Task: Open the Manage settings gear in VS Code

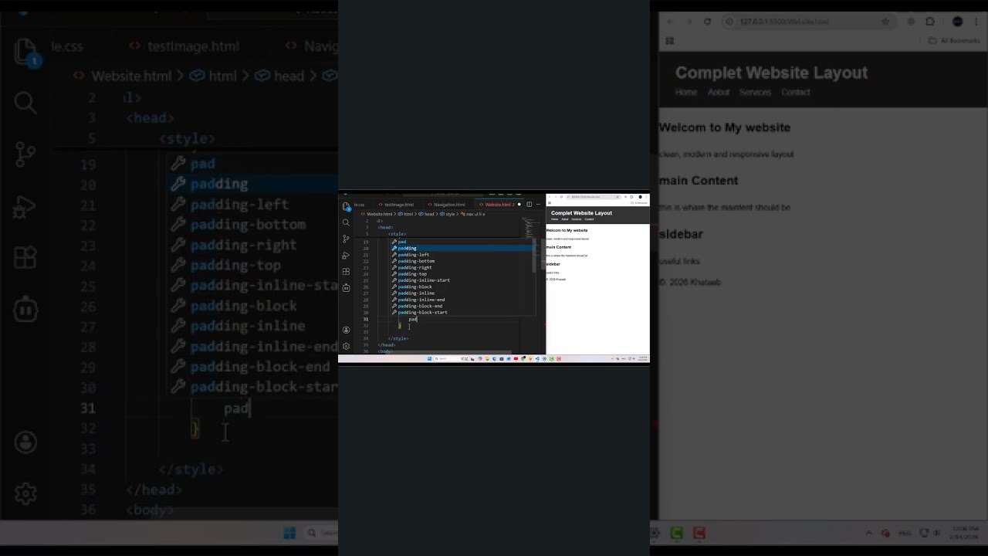Action: click(x=346, y=346)
